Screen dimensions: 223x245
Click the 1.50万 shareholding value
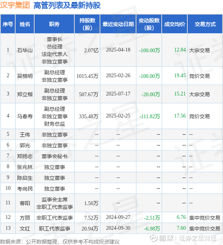pyautogui.click(x=91, y=203)
